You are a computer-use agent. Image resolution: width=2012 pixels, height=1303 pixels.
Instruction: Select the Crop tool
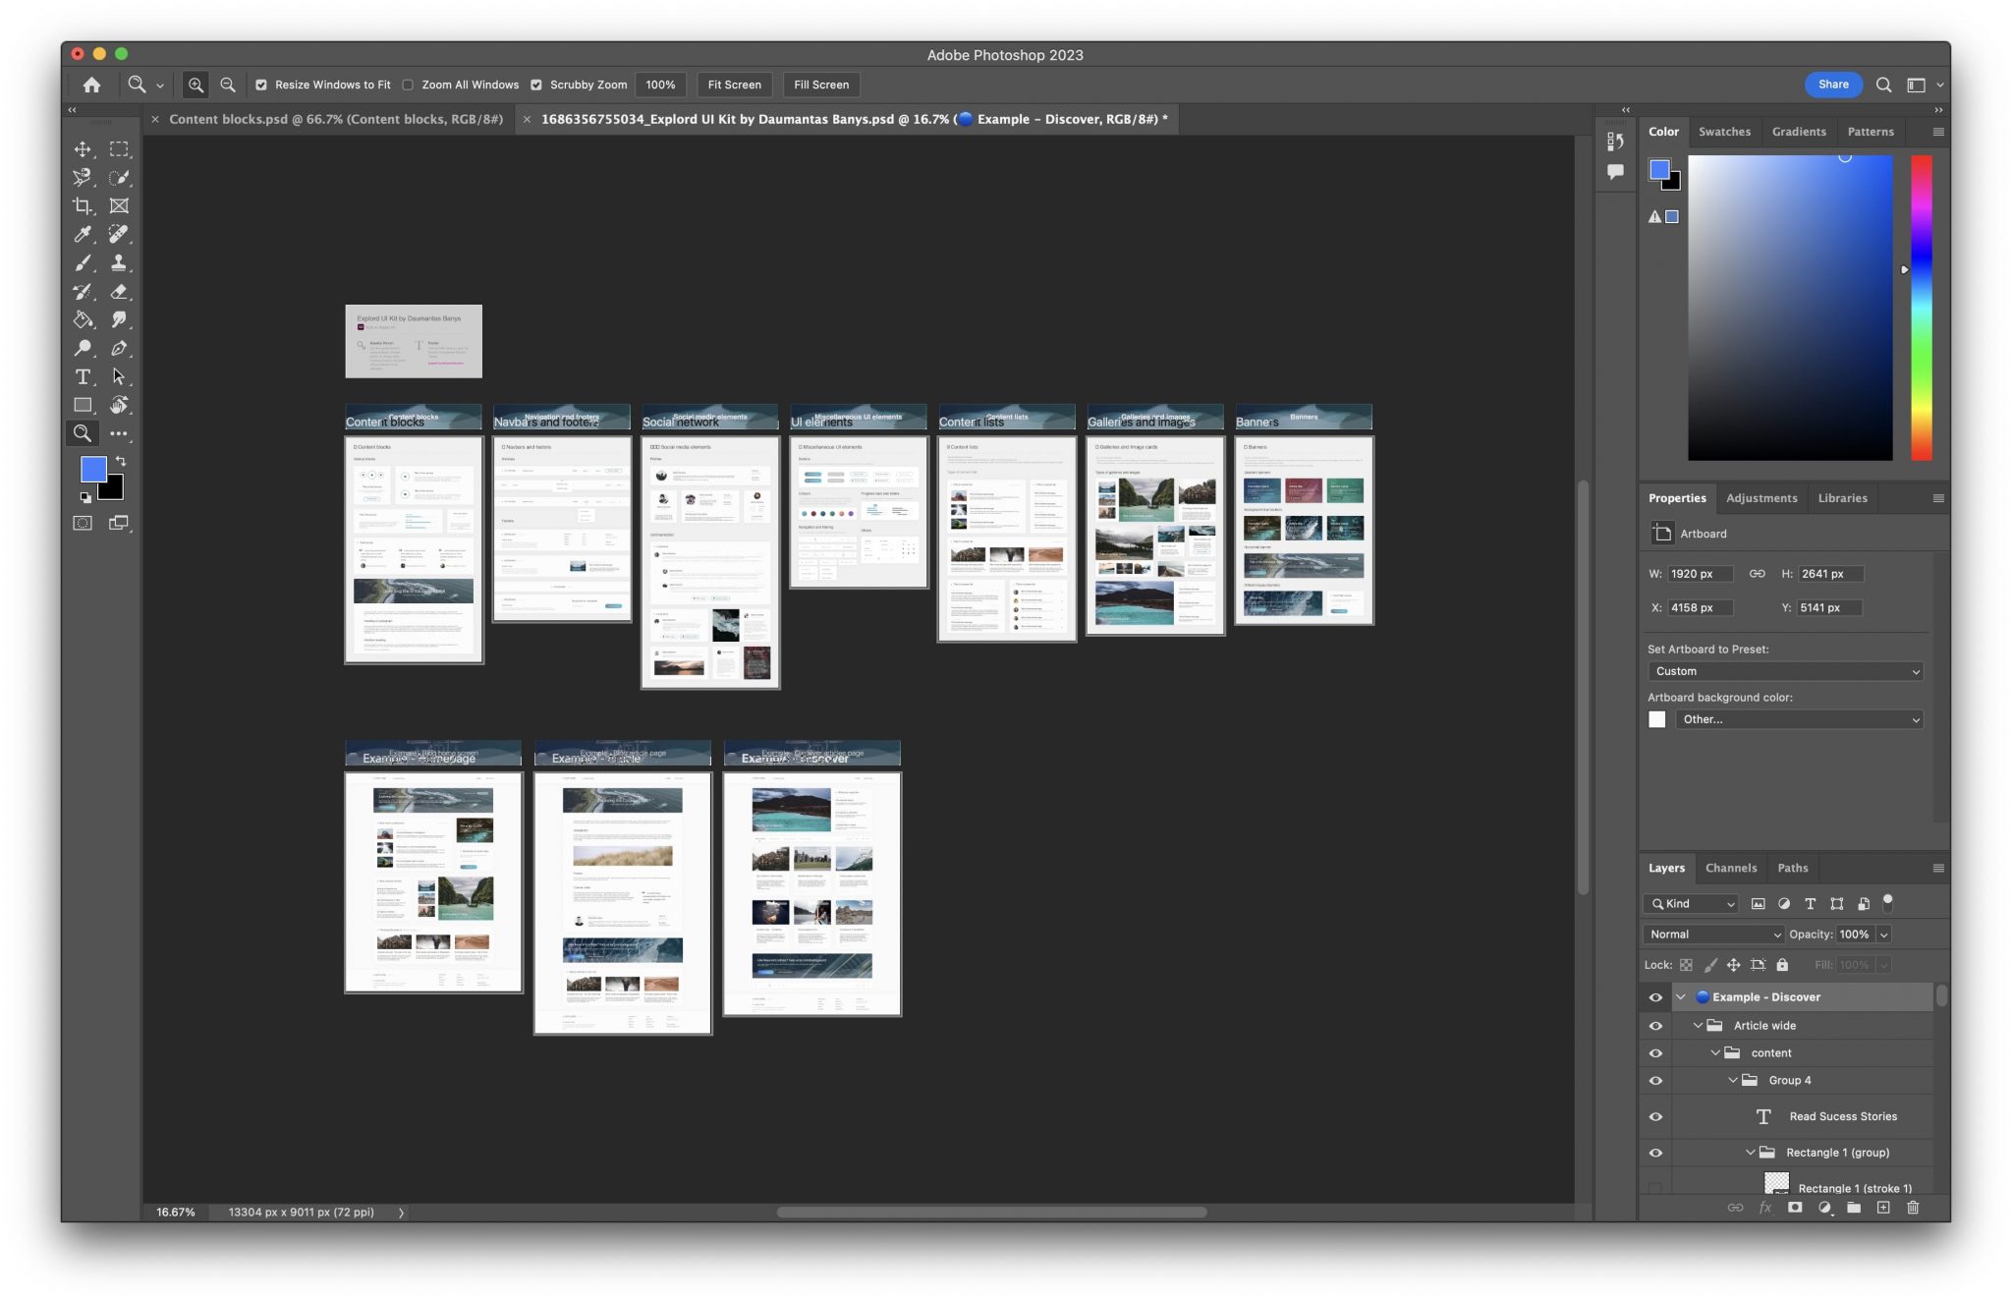click(83, 205)
